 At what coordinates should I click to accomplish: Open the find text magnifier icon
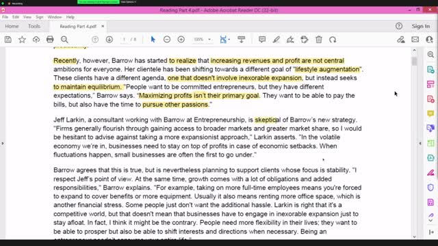tap(64, 40)
